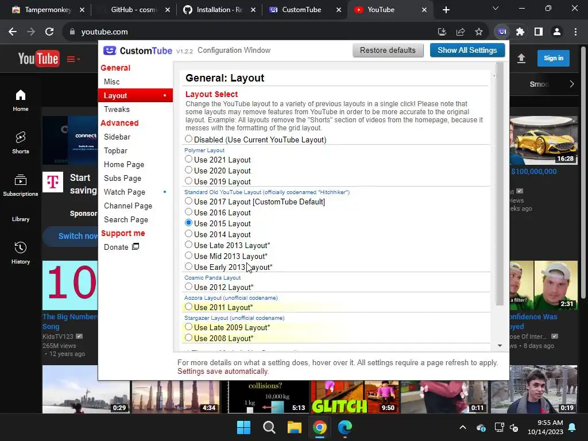Click the YouTube logo

[x=38, y=59]
